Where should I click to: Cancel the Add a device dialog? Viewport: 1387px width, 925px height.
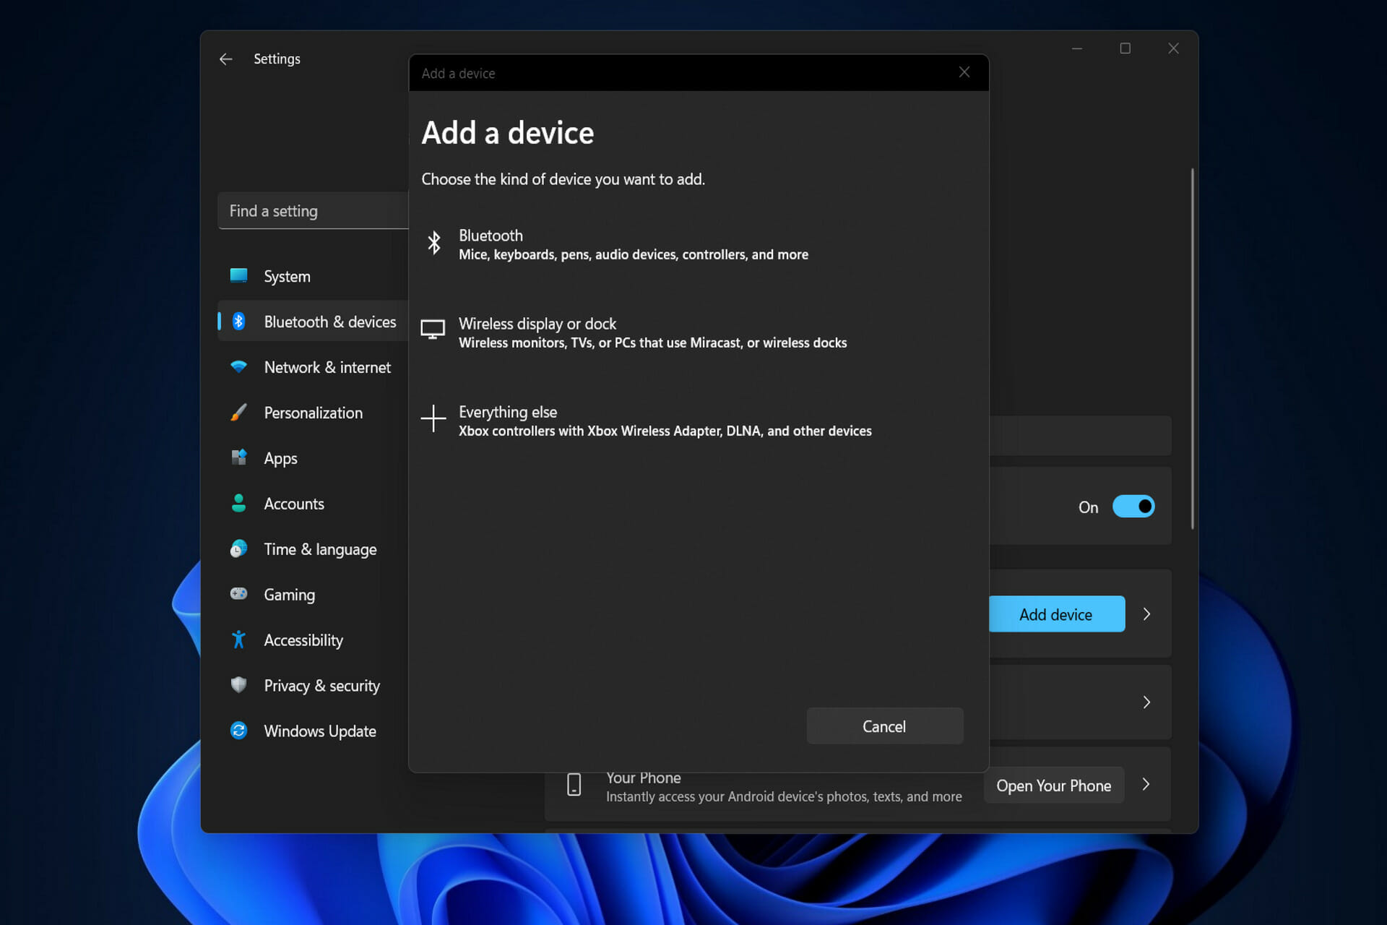click(885, 726)
